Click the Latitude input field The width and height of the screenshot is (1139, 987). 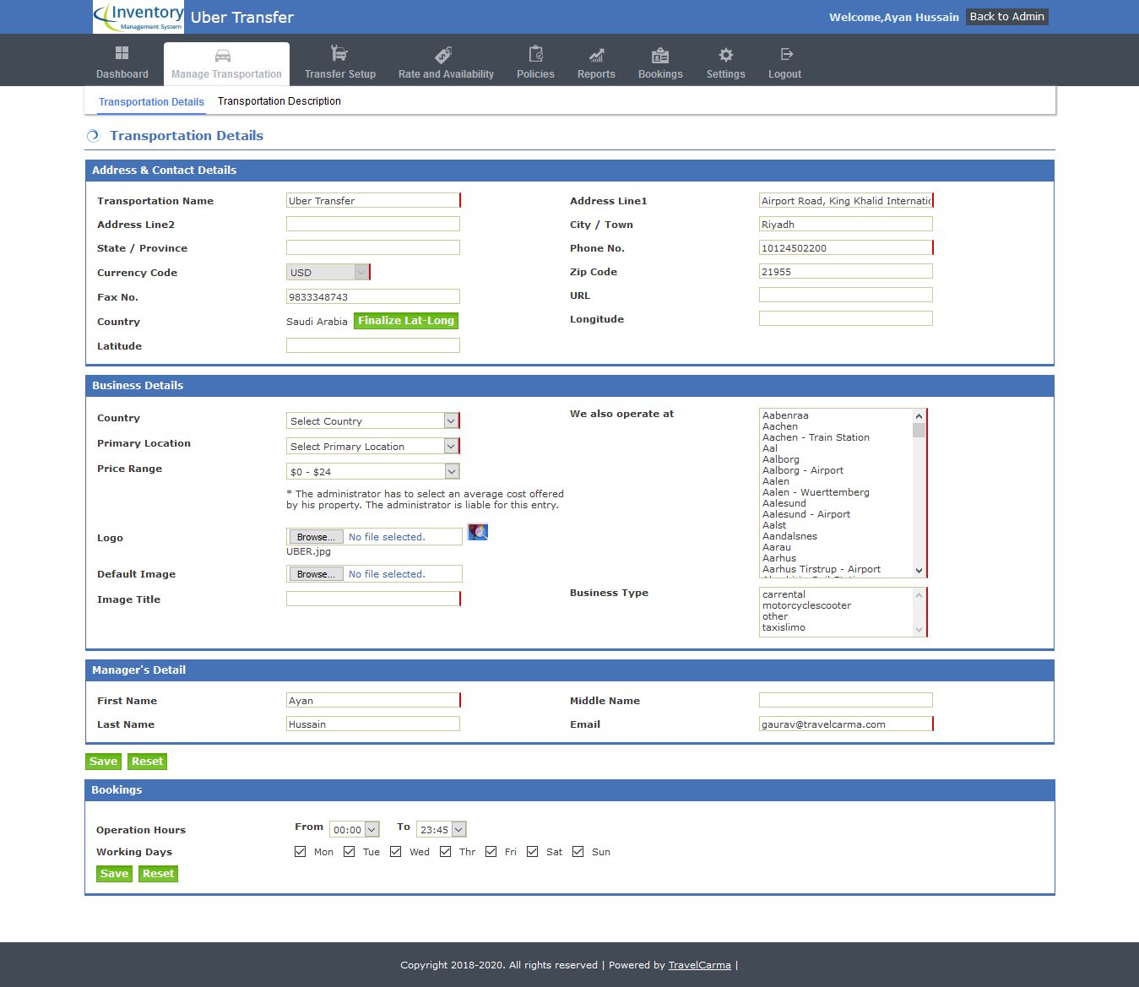tap(372, 345)
